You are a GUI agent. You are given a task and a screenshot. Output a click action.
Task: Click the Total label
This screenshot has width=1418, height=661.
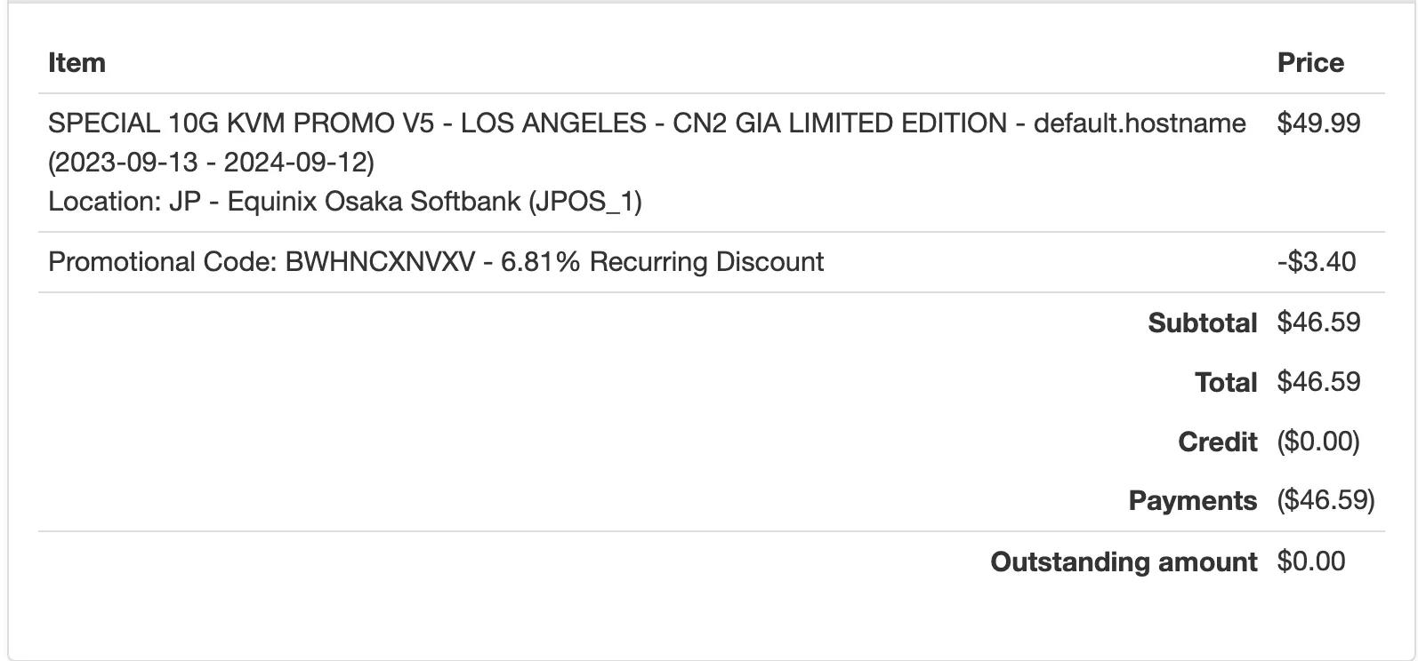[x=1225, y=382]
